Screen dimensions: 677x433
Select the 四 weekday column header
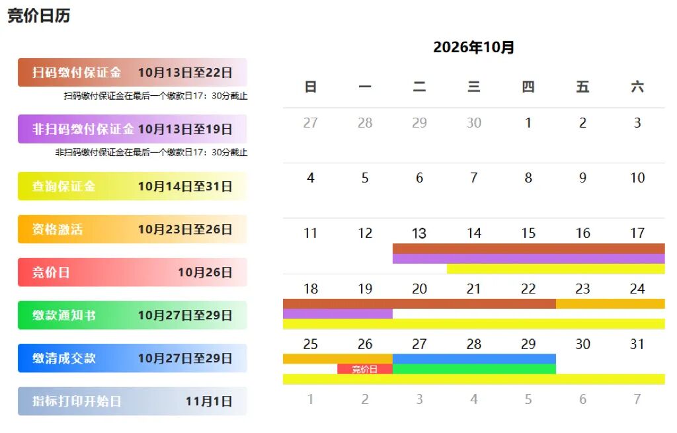tap(528, 87)
